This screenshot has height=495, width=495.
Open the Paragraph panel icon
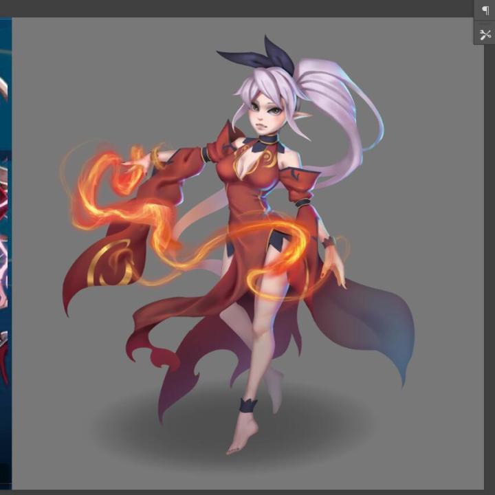tap(485, 10)
